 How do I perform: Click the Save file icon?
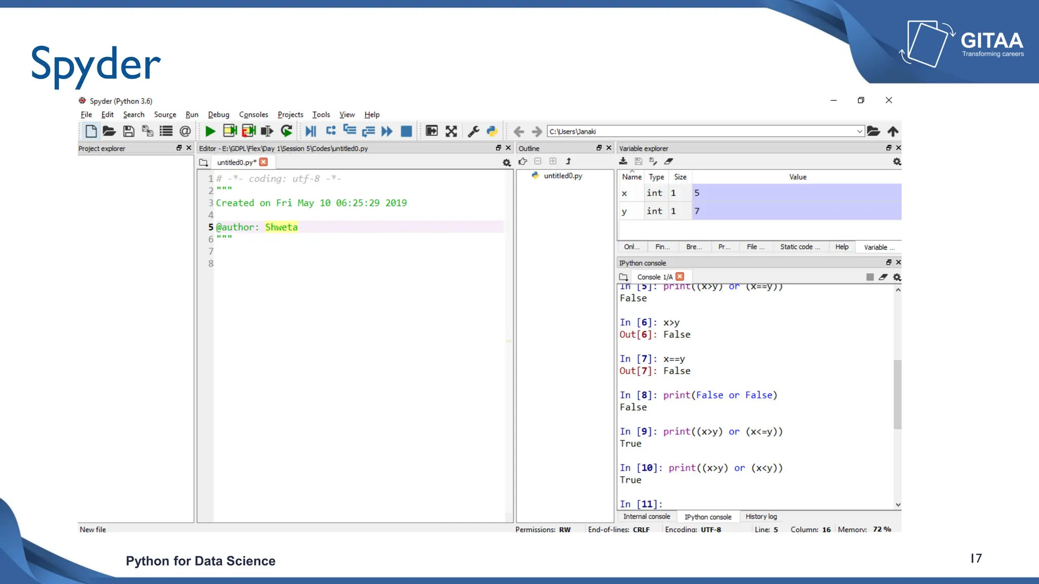point(129,131)
